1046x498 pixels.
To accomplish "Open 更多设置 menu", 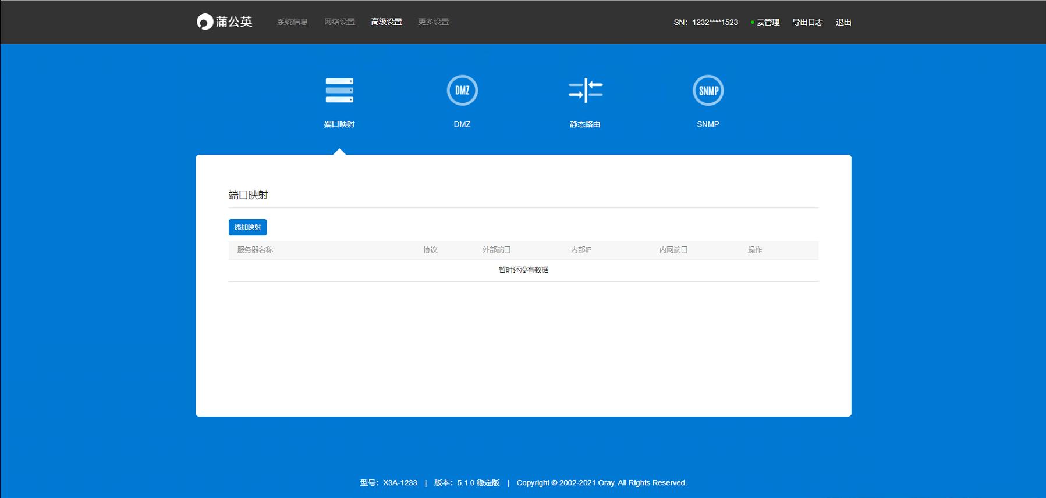I will coord(434,22).
